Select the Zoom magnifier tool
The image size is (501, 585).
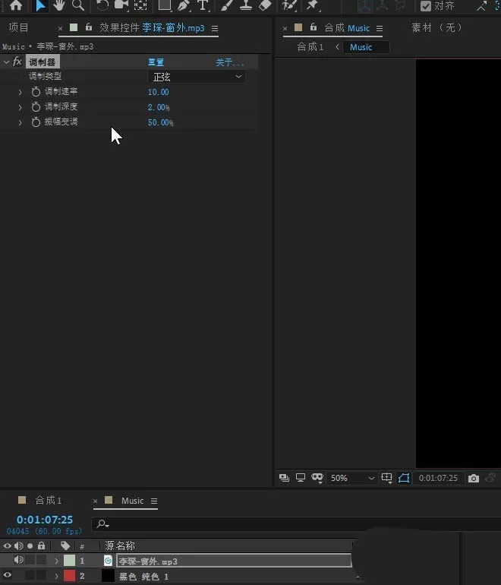tap(77, 5)
